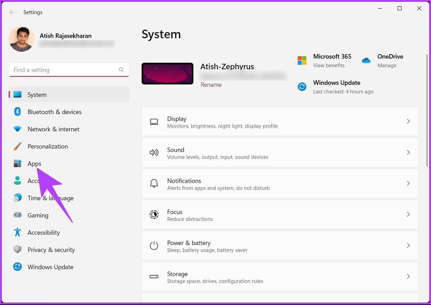Click the Rename link under PC name
The height and width of the screenshot is (305, 431).
pos(211,85)
